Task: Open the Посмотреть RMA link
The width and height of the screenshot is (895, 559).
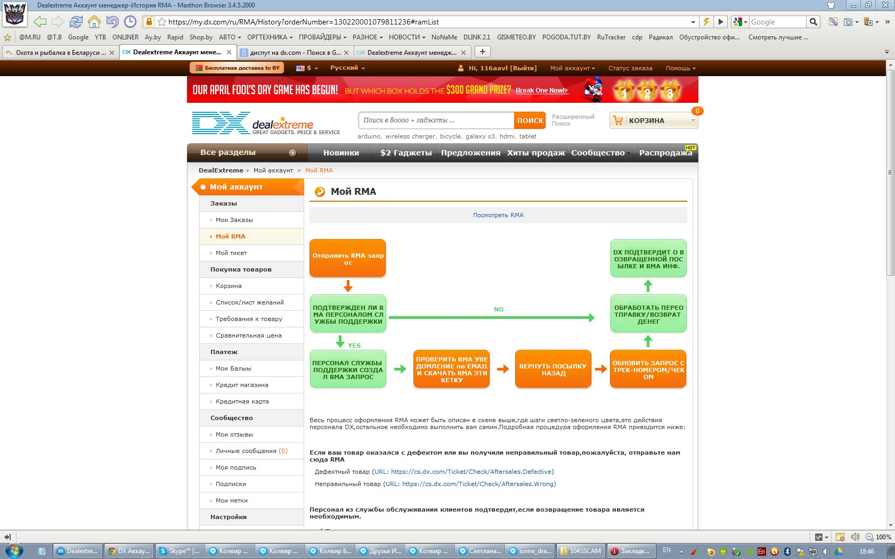Action: (x=498, y=215)
